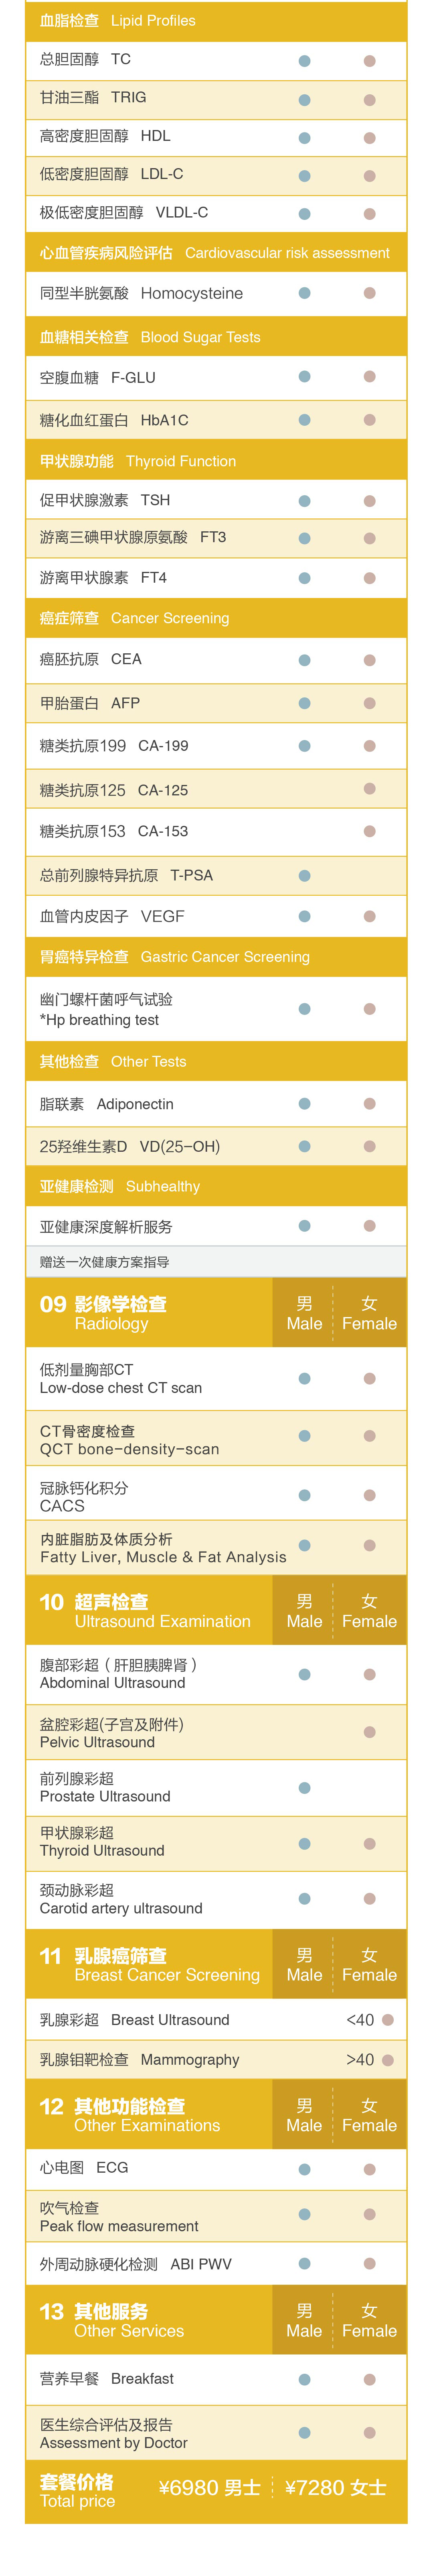Click the female dot beside Mammography >40
433x2576 pixels.
(x=388, y=2060)
